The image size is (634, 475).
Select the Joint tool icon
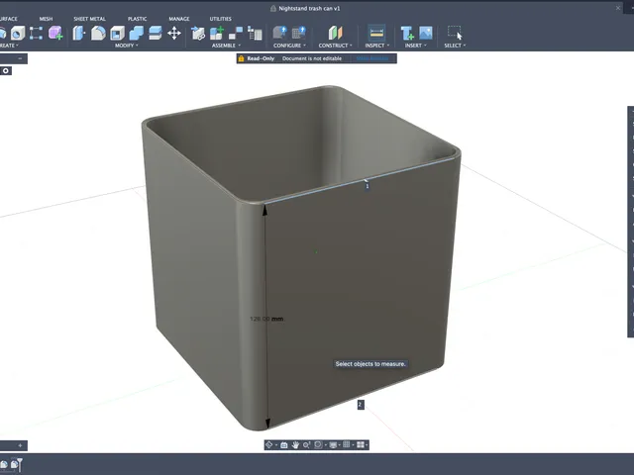[x=236, y=33]
